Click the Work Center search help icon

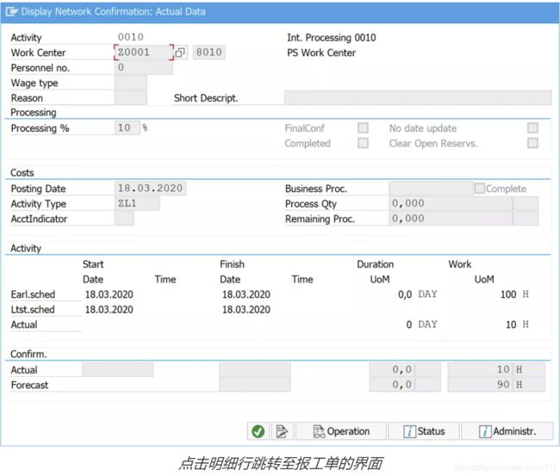tap(180, 53)
